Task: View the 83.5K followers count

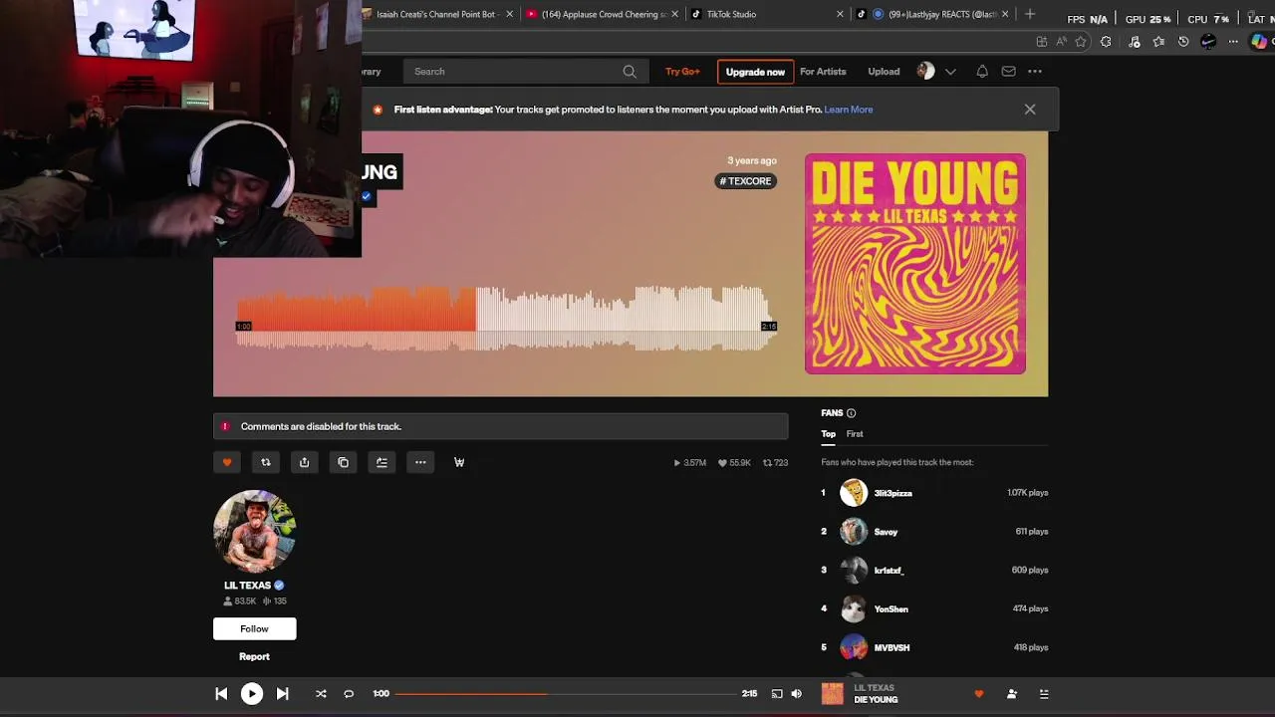Action: pos(239,601)
